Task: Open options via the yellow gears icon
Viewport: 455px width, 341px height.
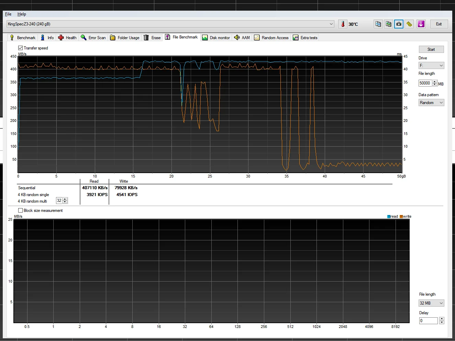Action: (x=409, y=24)
